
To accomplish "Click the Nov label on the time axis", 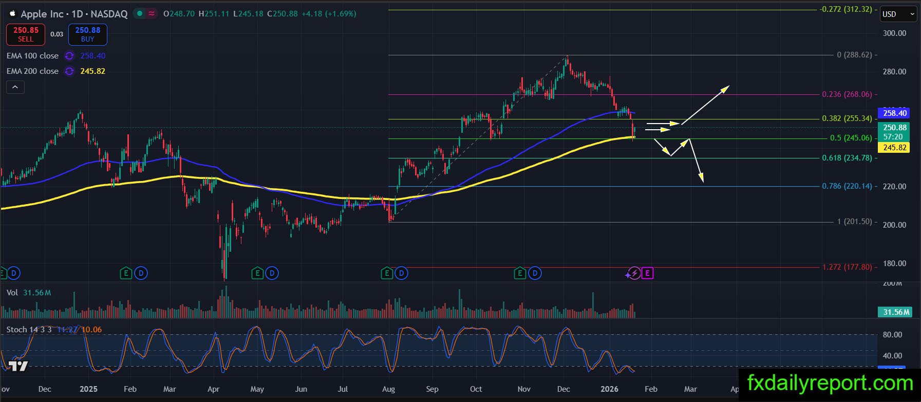I will pos(524,389).
